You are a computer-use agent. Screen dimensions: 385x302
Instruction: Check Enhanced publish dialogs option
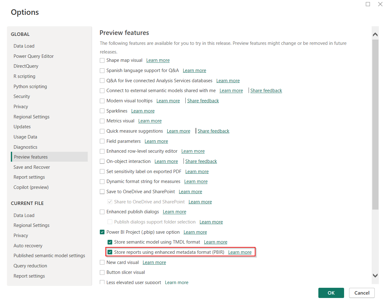(x=102, y=212)
